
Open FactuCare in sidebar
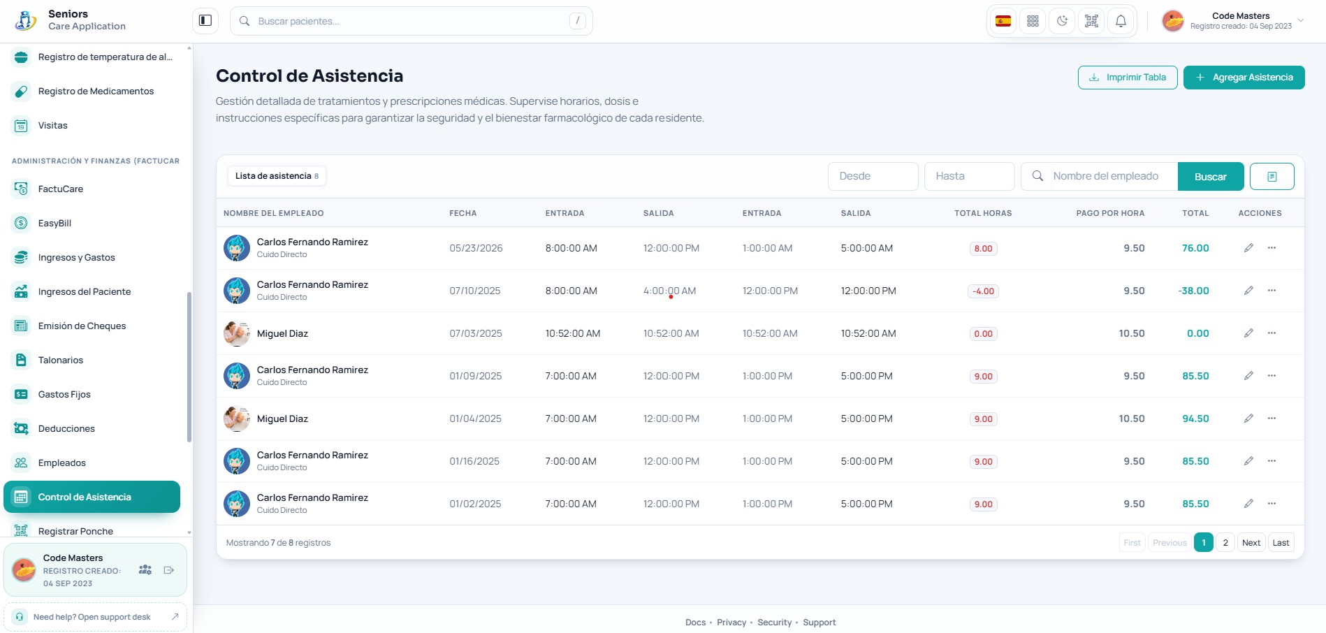[x=92, y=189]
